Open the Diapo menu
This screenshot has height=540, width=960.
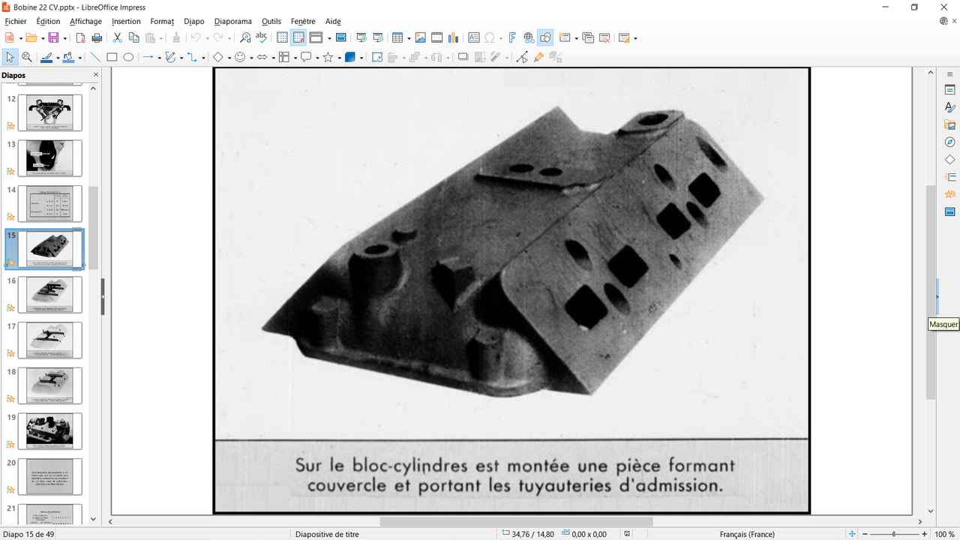tap(193, 22)
